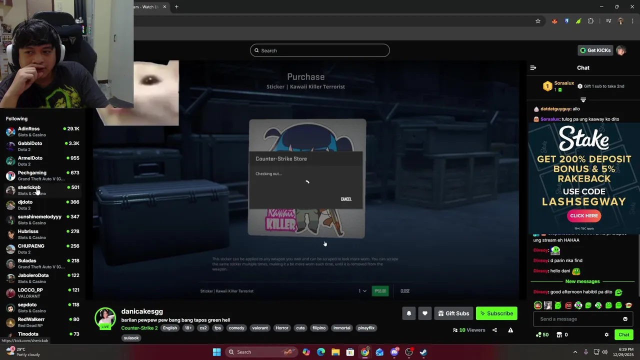Image resolution: width=640 pixels, height=360 pixels.
Task: Open CHUPAENG channel in Following
Action: [42, 249]
